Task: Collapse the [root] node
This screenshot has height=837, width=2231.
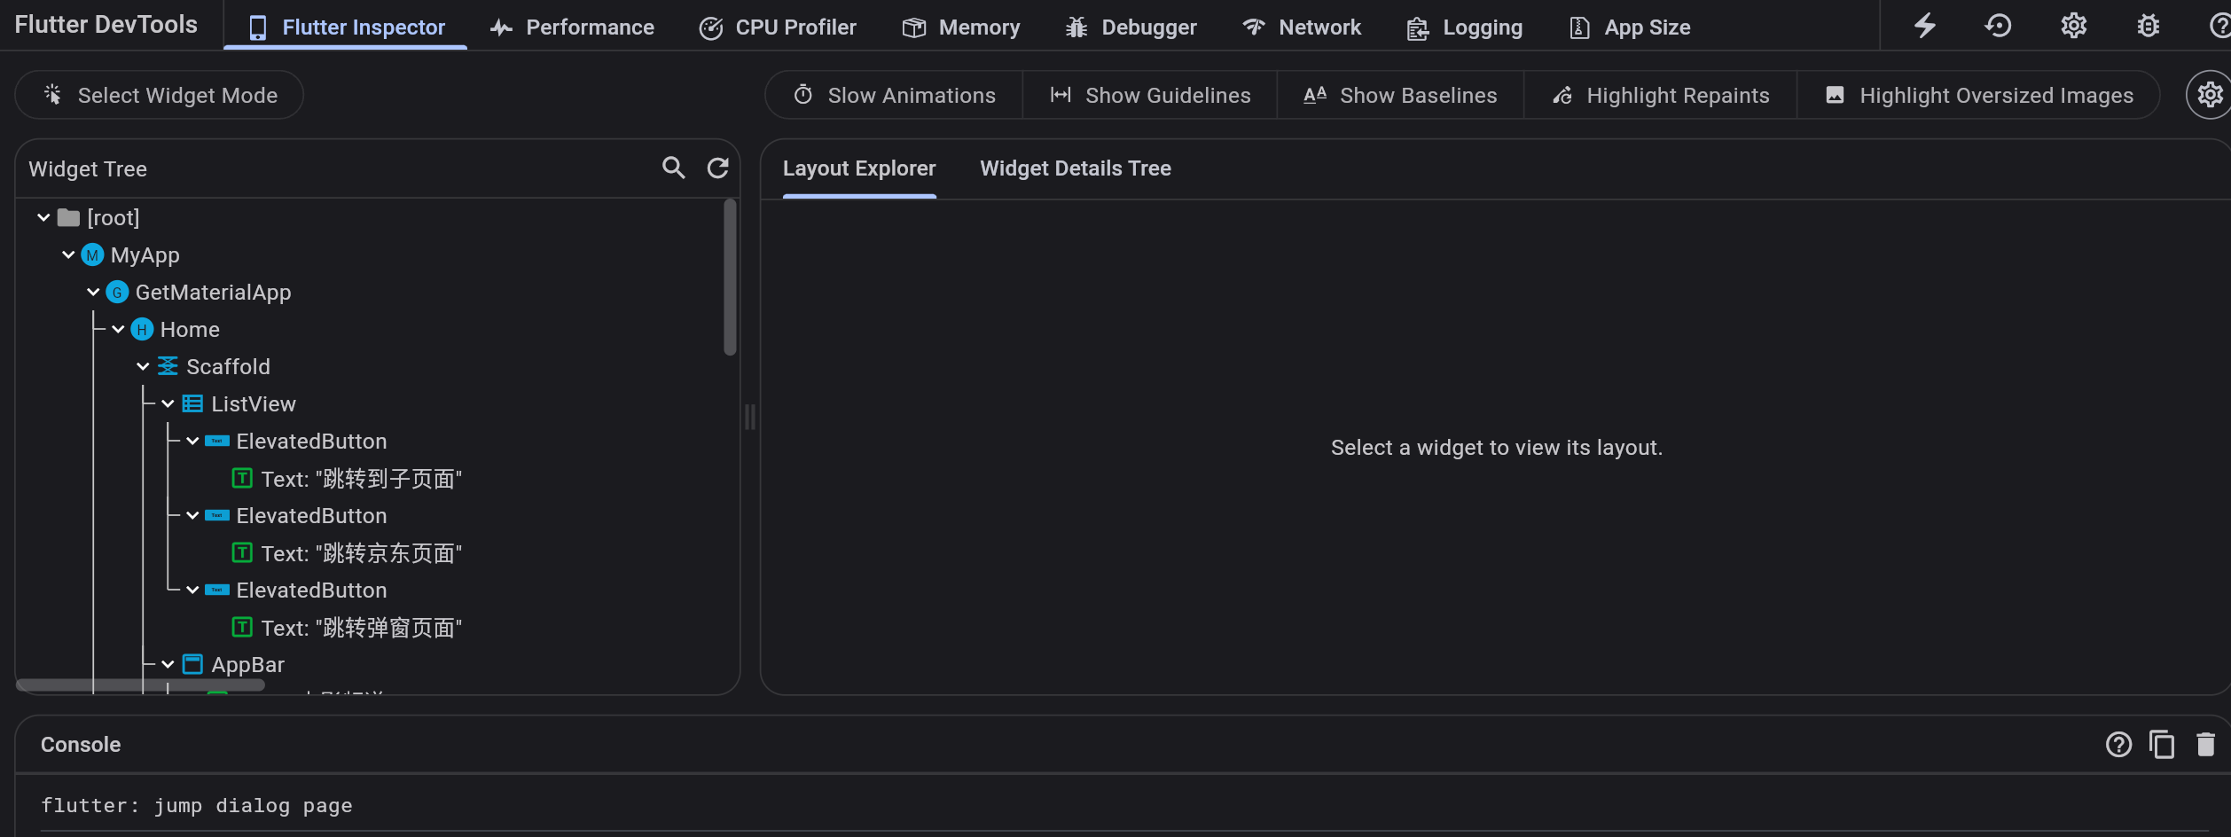Action: tap(43, 217)
